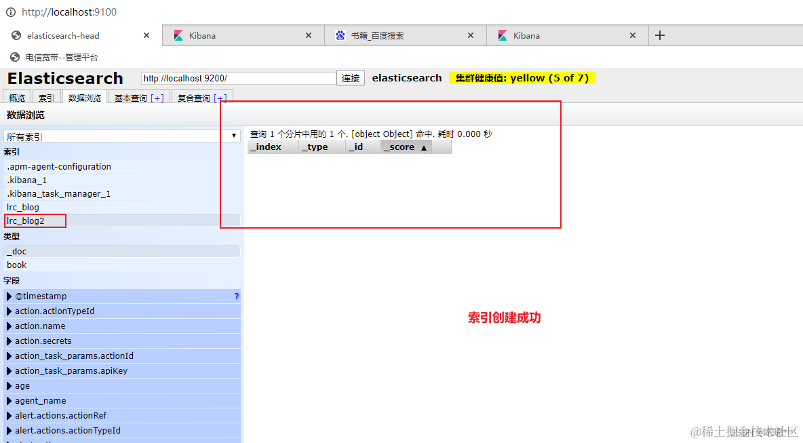Click the Elasticsearch header title
Viewport: 803px width, 443px height.
pos(65,79)
